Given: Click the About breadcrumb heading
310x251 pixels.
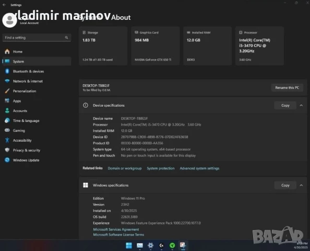Looking at the screenshot, I should click(121, 17).
